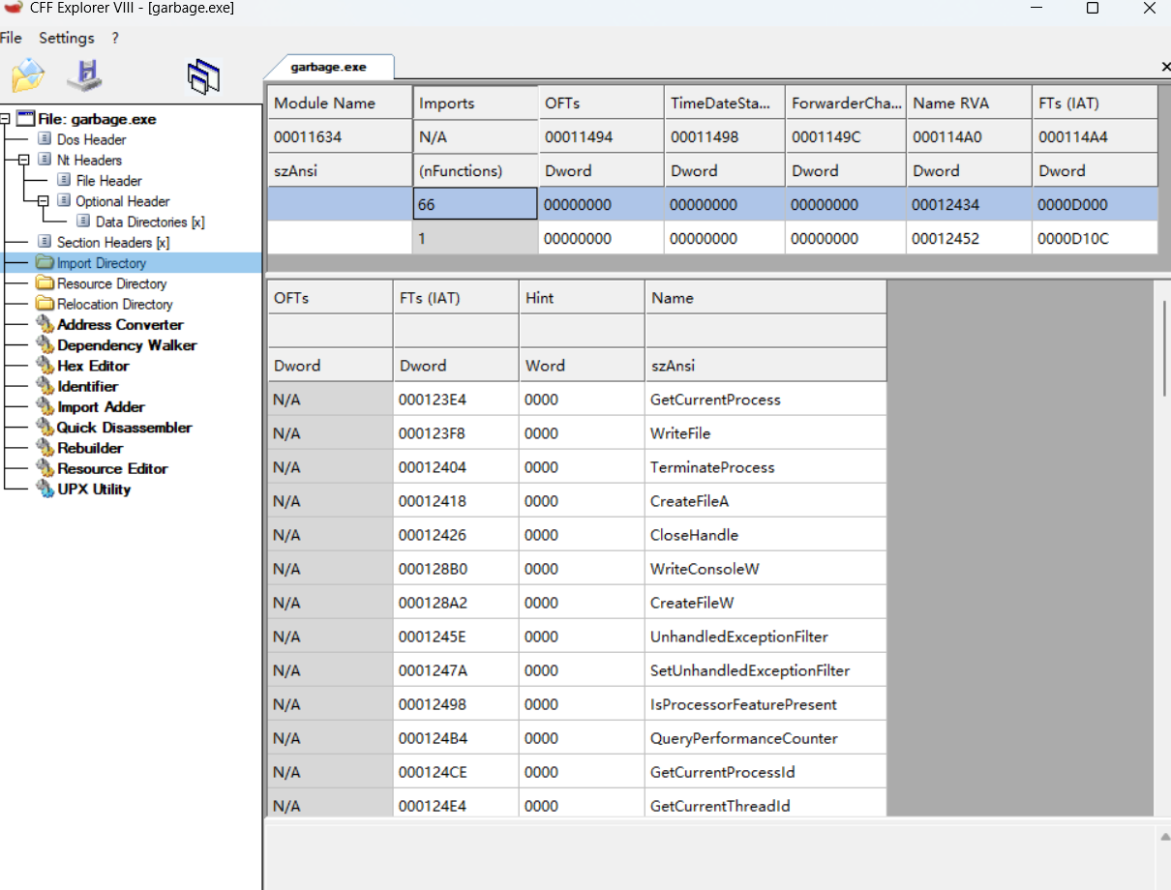Click the Hex Editor tool icon
Viewport: 1171px width, 890px height.
tap(45, 366)
